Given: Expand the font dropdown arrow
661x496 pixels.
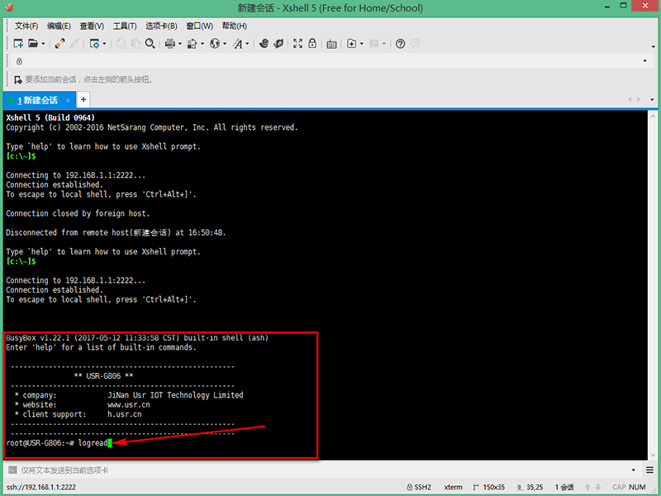Looking at the screenshot, I should [x=247, y=44].
